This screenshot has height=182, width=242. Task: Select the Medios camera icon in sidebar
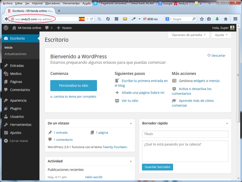(7, 73)
